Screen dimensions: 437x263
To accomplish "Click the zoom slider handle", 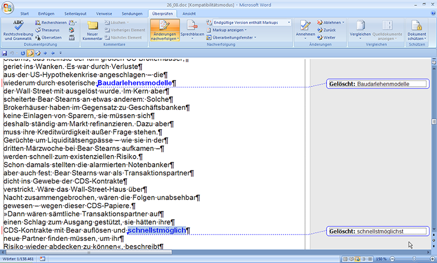I will [414, 259].
